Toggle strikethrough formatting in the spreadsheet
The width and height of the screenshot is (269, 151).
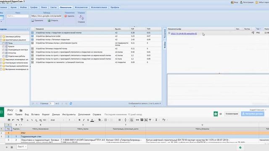pyautogui.click(x=88, y=120)
